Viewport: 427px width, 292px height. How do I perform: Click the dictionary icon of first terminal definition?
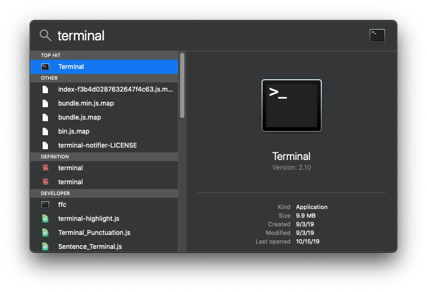point(45,168)
